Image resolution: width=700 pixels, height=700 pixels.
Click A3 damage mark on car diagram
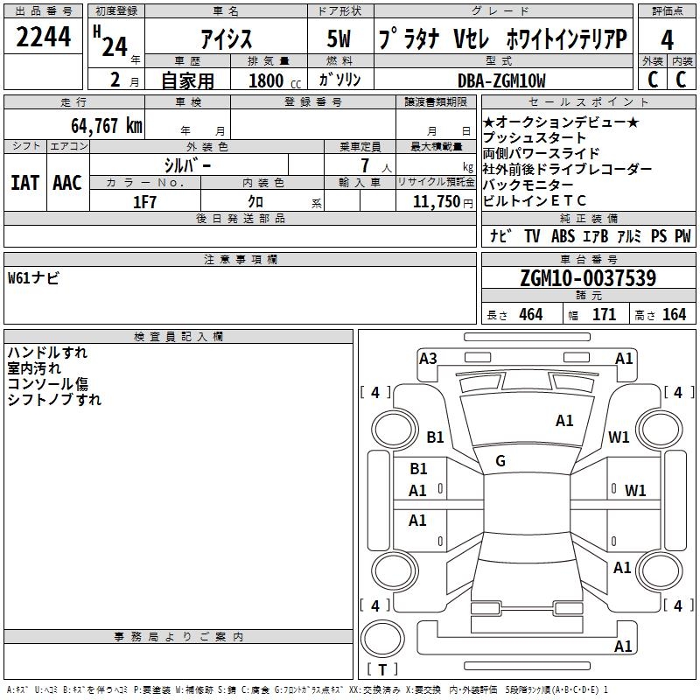(428, 359)
